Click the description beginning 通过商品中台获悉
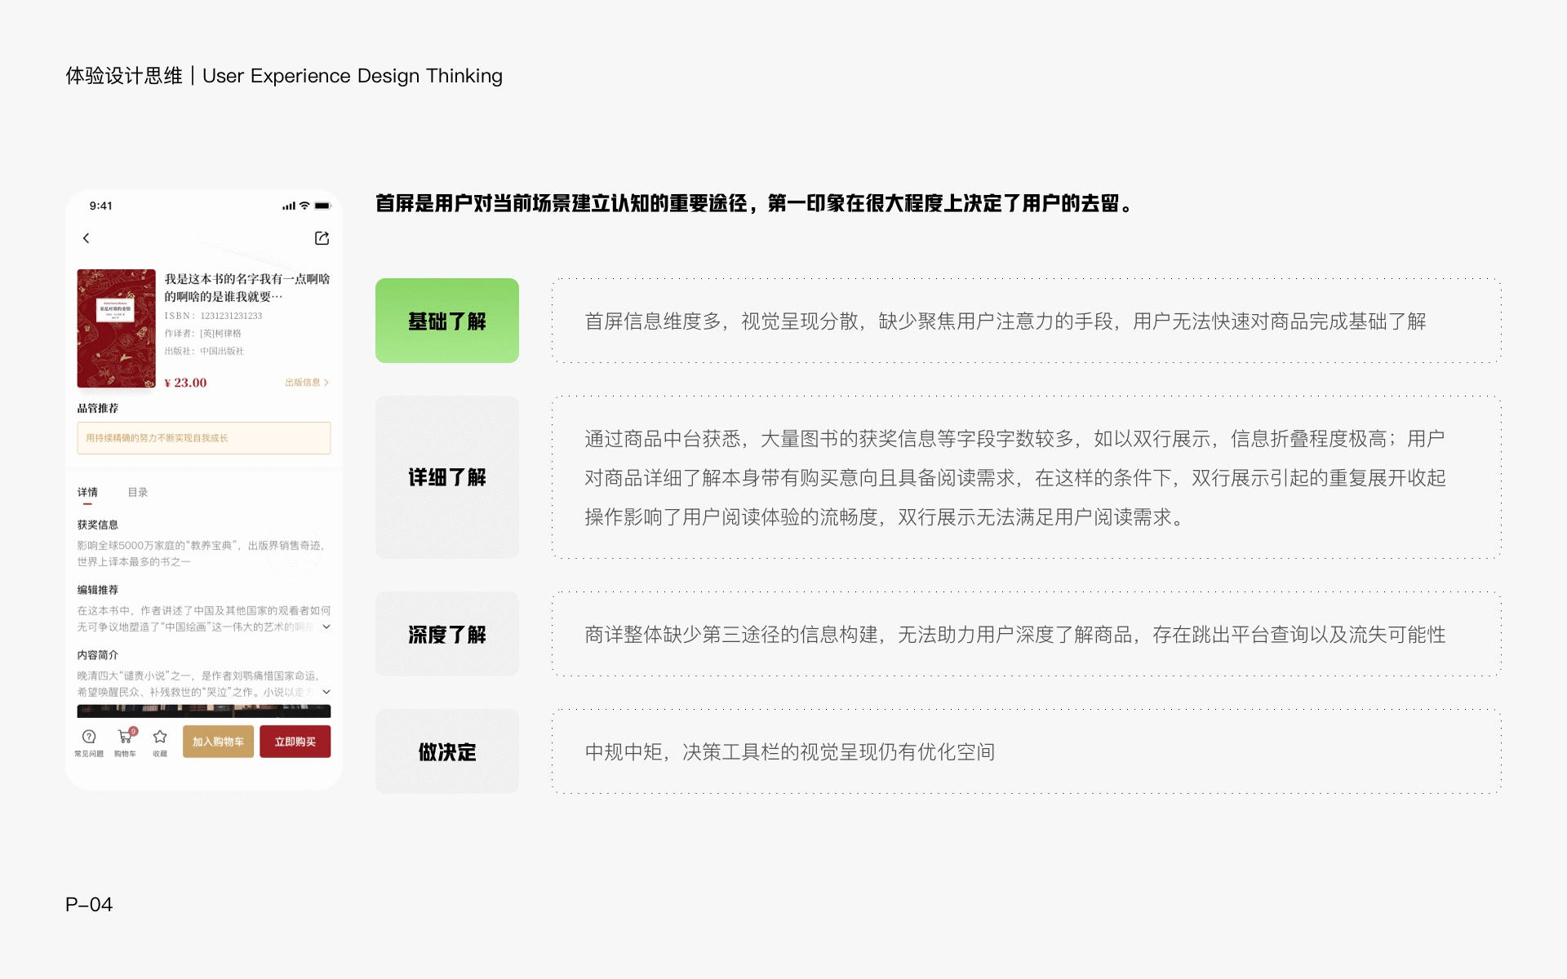 click(1015, 478)
